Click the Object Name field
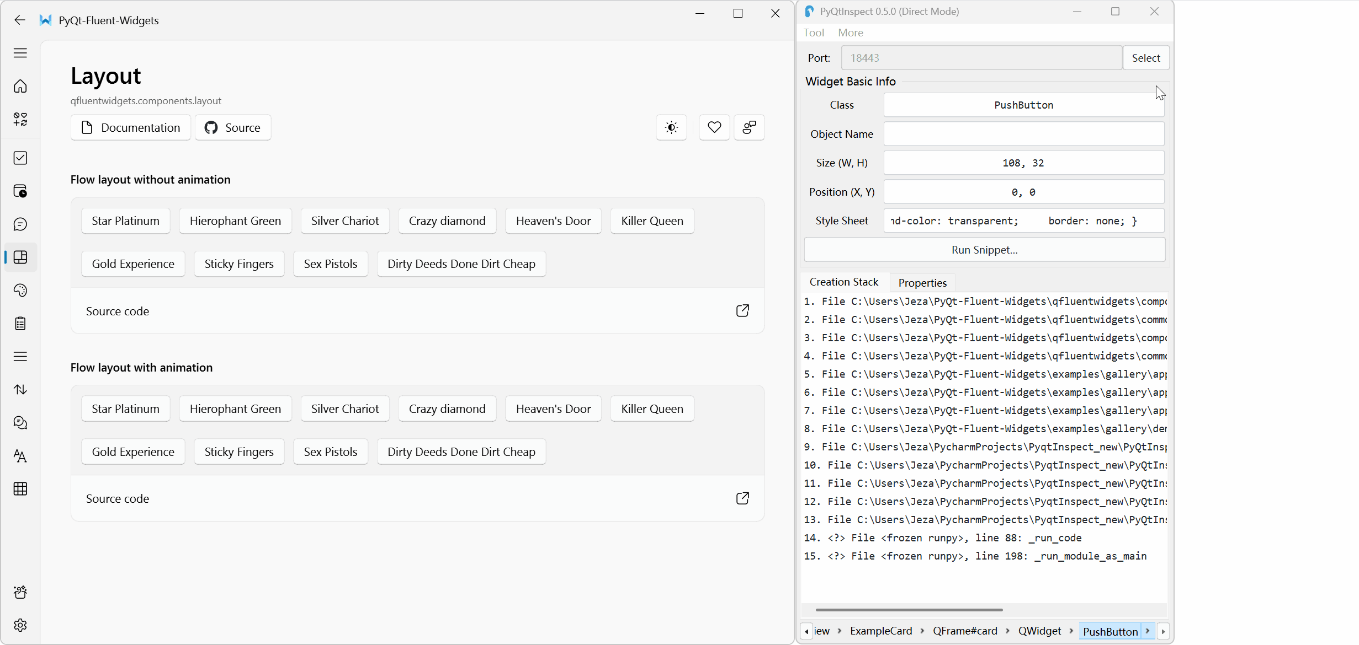Screen dimensions: 1359x645 [x=1023, y=134]
